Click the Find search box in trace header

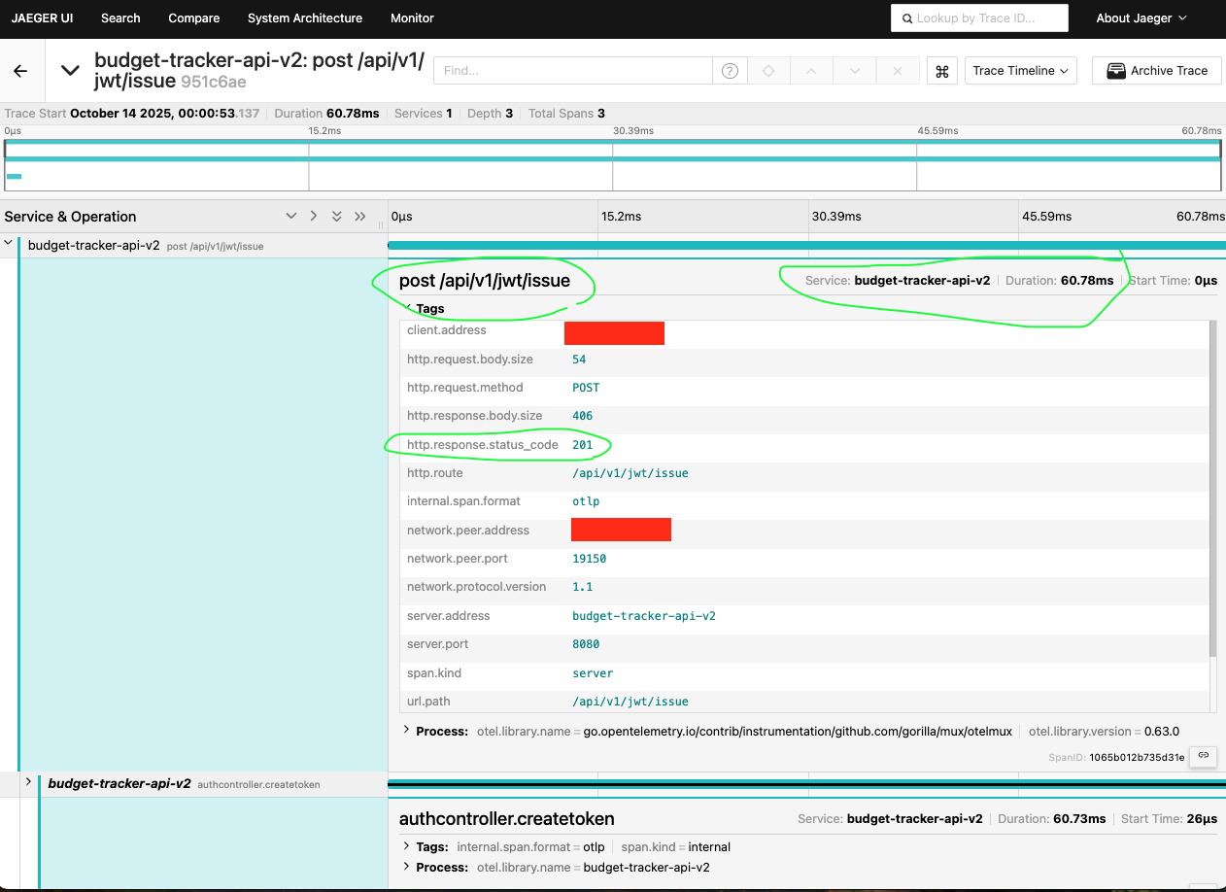573,71
